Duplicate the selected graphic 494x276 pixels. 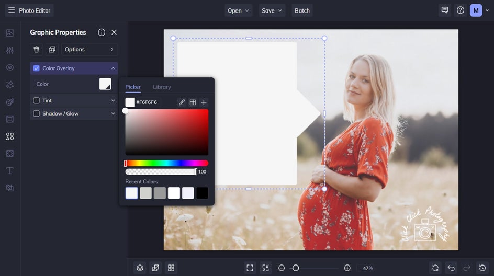[52, 50]
